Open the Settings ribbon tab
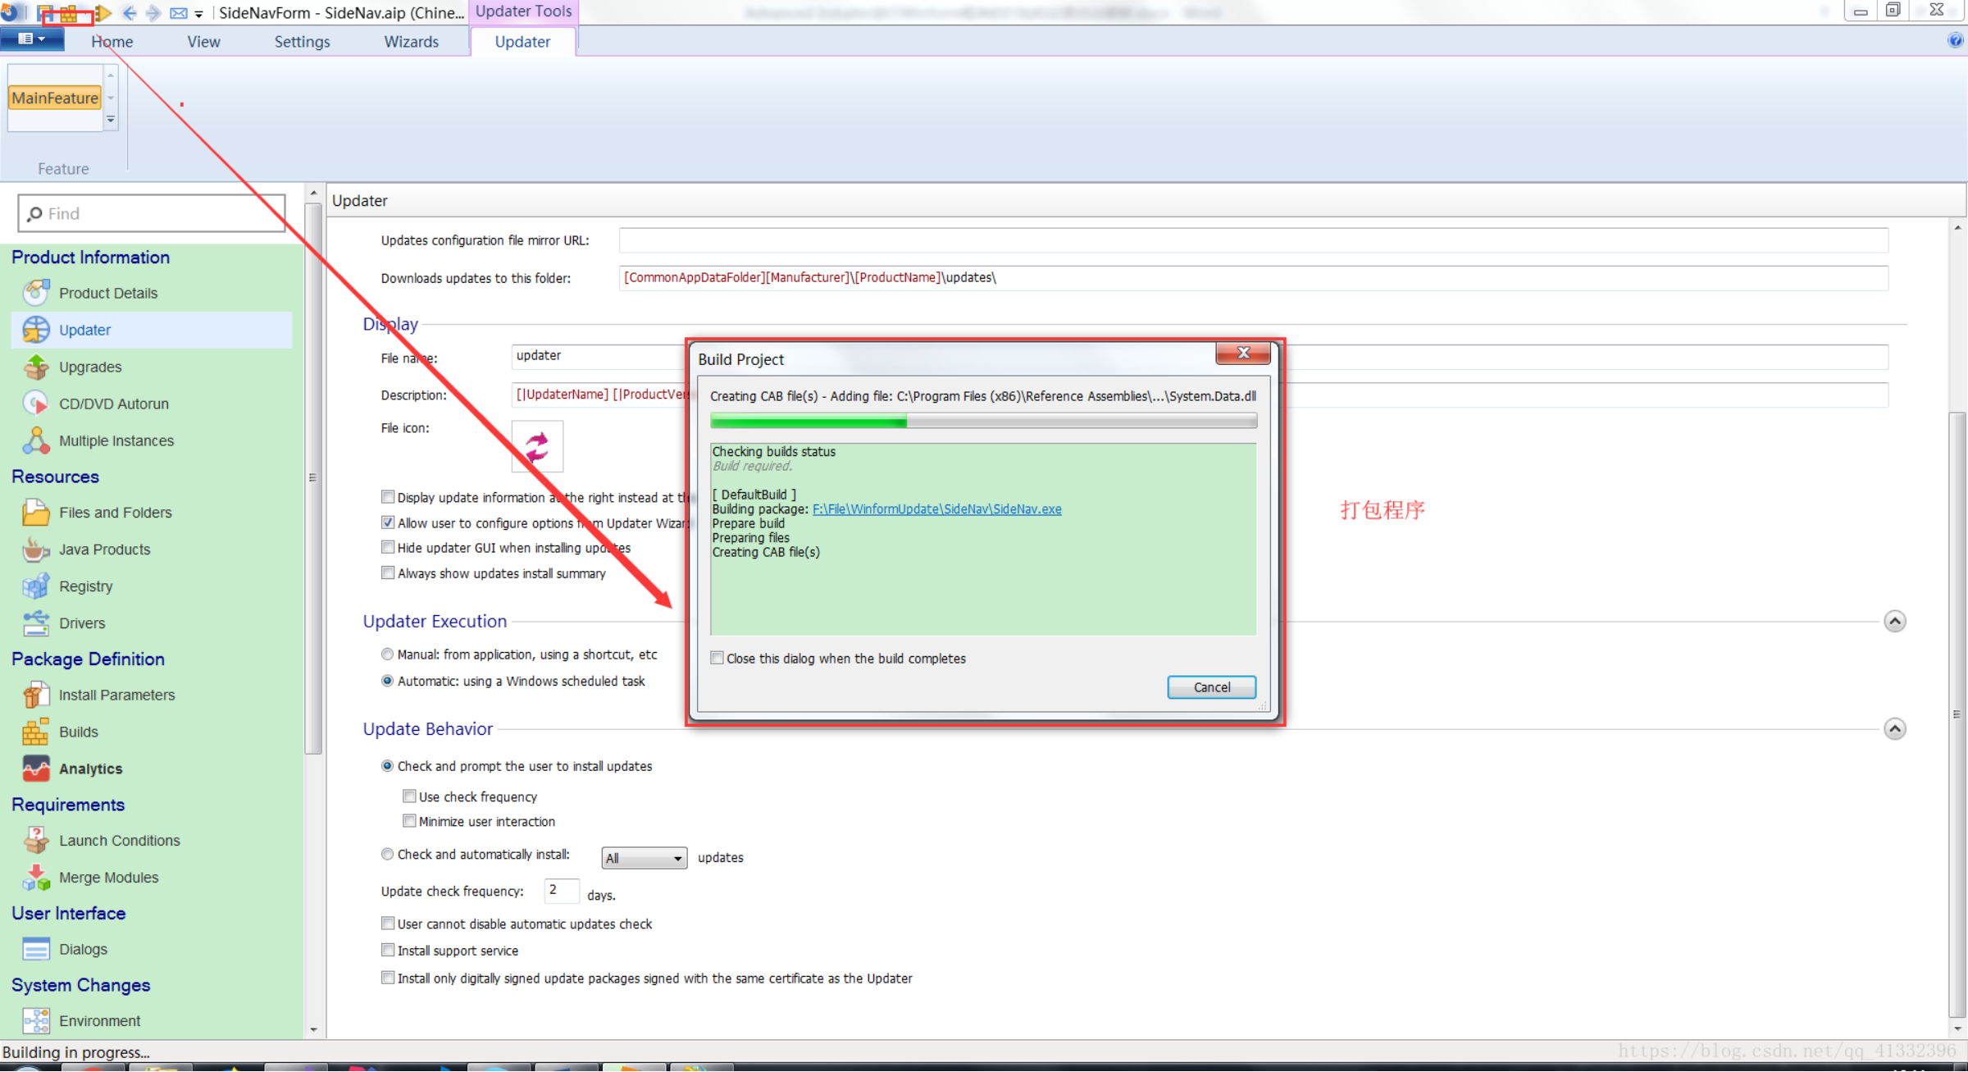Image resolution: width=1968 pixels, height=1072 pixels. click(x=302, y=42)
